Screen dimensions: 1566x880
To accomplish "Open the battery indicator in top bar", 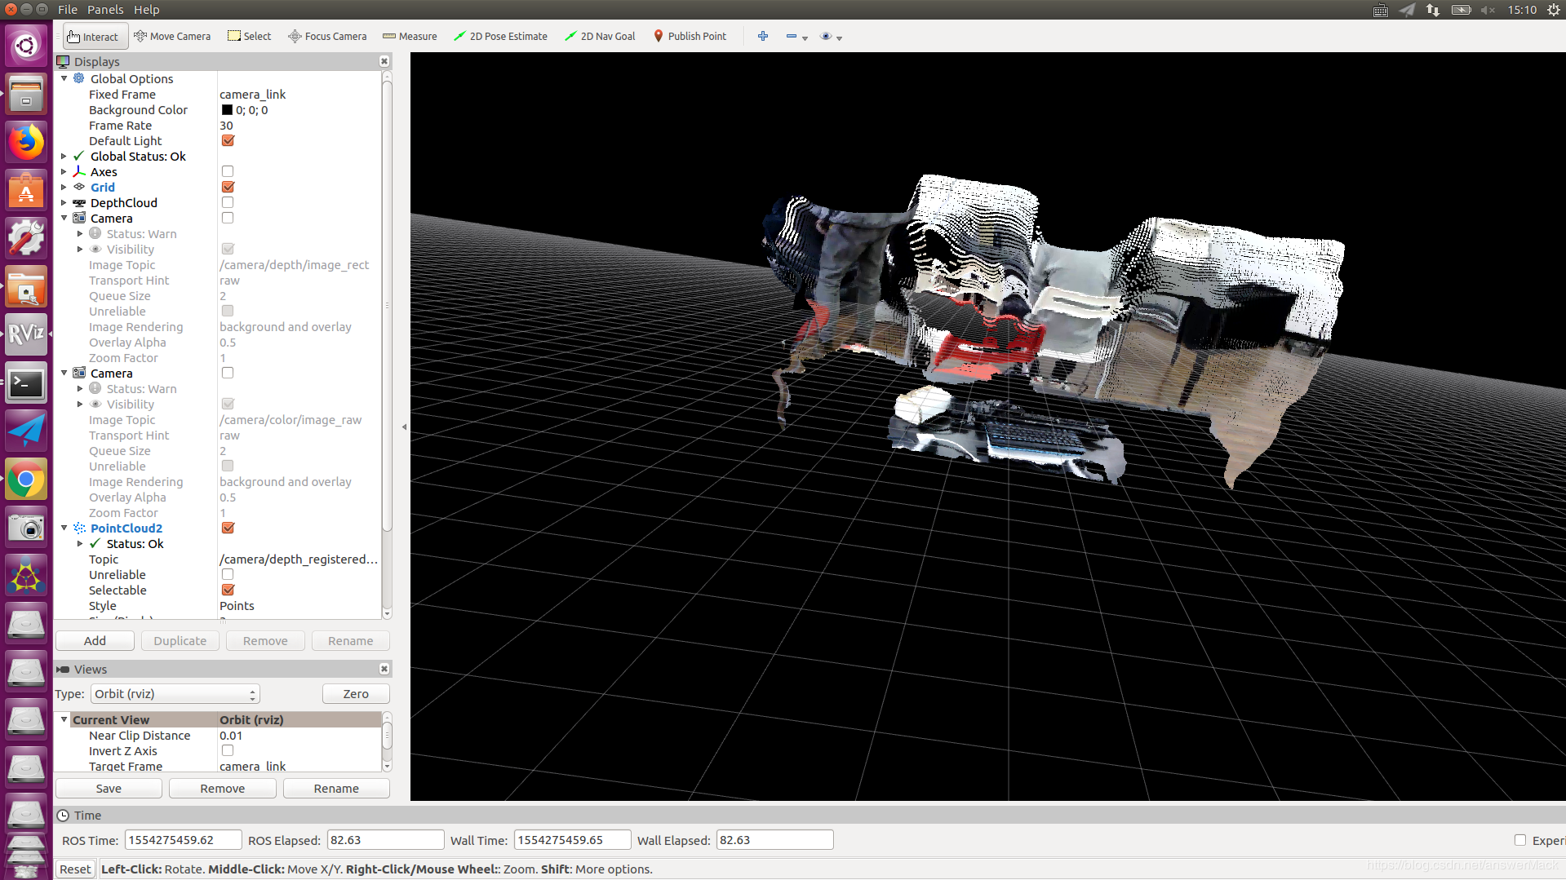I will coord(1462,10).
